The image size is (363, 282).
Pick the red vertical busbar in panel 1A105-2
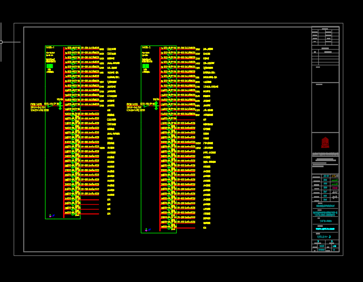click(160, 139)
